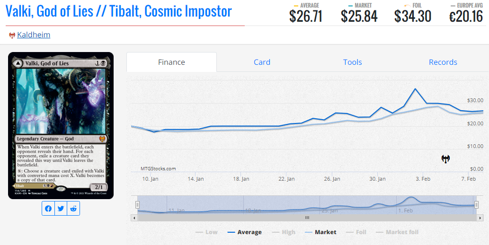489x245 pixels.
Task: Open the Records tab
Action: (x=443, y=62)
